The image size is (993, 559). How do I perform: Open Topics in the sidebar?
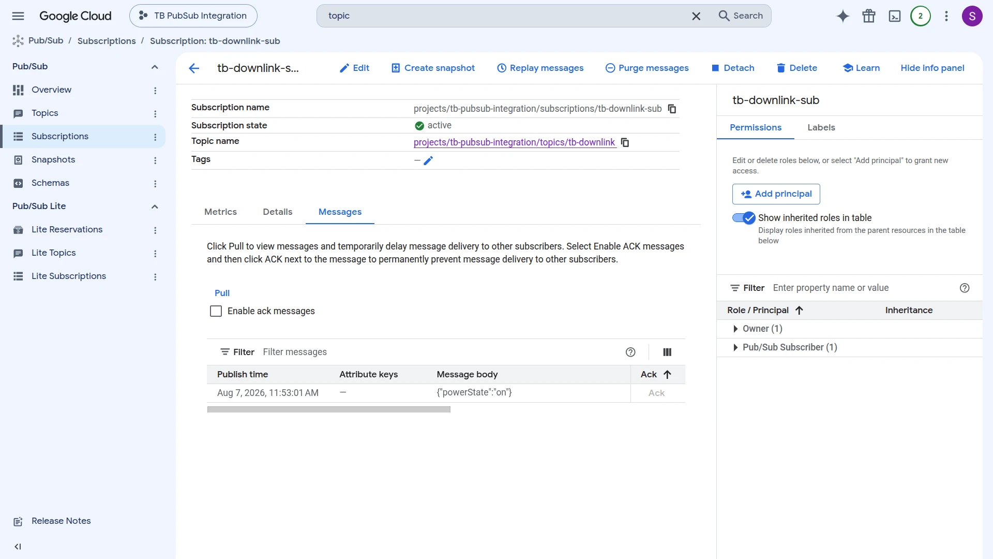(x=45, y=113)
